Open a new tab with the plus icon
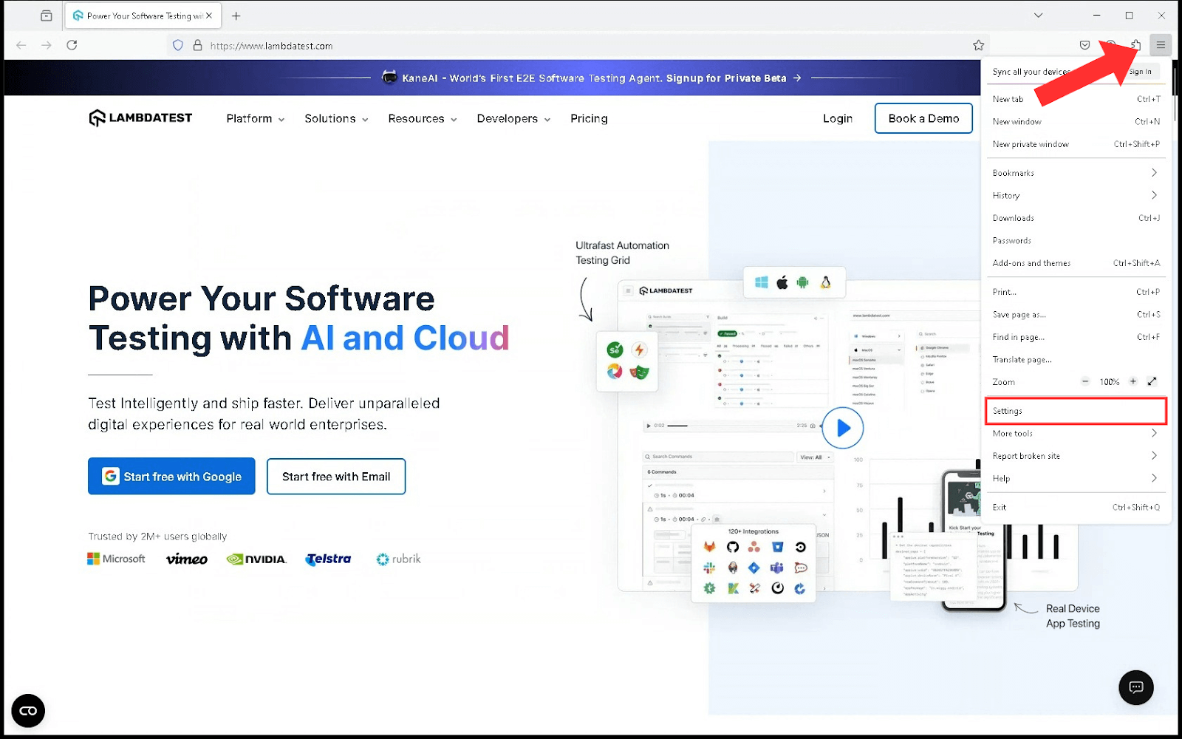This screenshot has width=1182, height=739. pyautogui.click(x=236, y=16)
